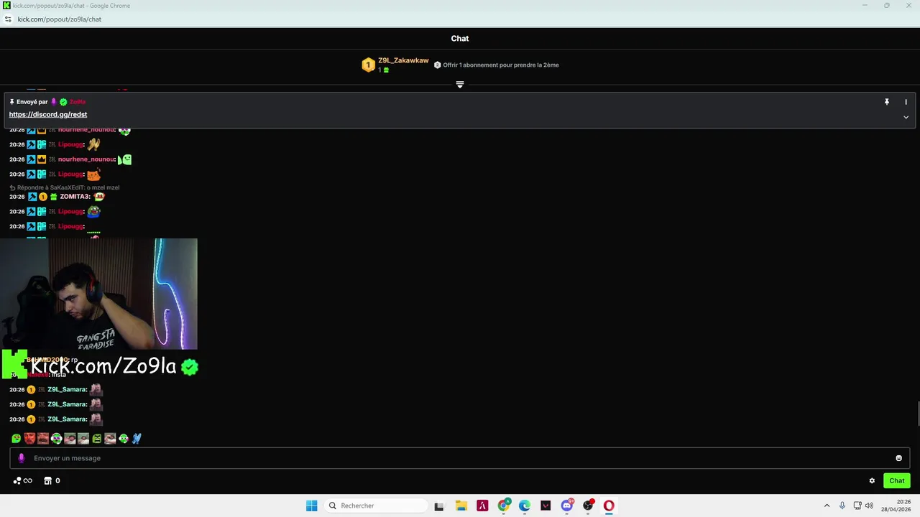
Task: Click the kick.com/popout/zo9la/chat address bar
Action: pyautogui.click(x=59, y=19)
